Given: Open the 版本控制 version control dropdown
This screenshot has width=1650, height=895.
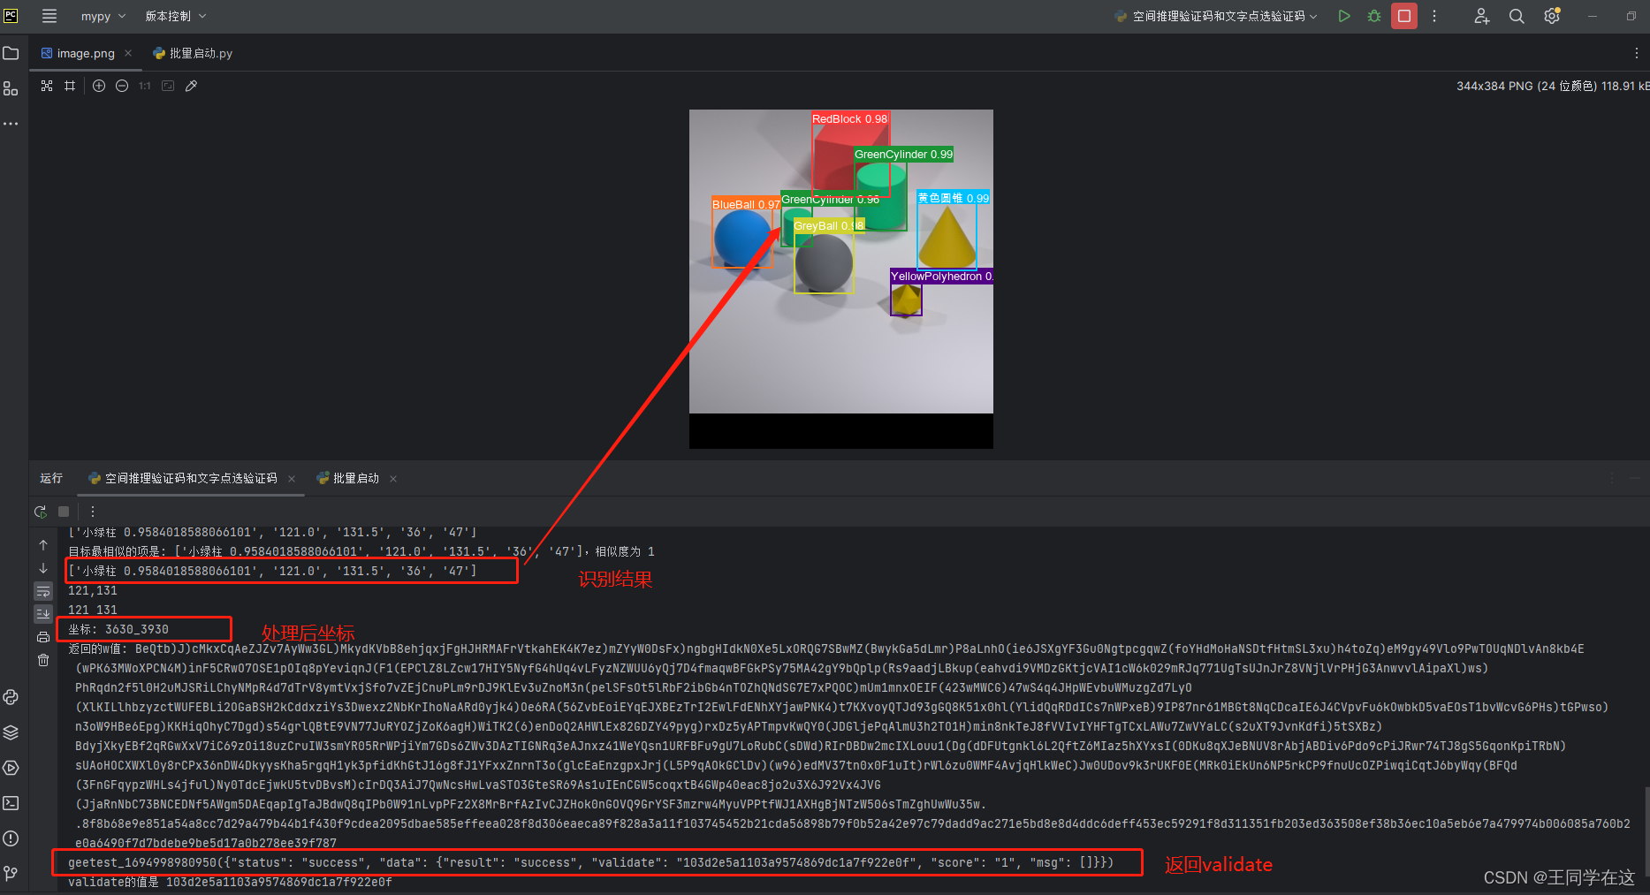Looking at the screenshot, I should click(x=175, y=16).
